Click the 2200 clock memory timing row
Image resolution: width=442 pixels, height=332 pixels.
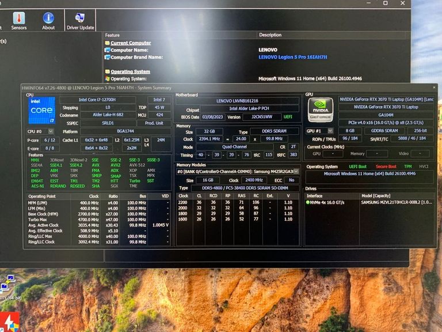(237, 202)
